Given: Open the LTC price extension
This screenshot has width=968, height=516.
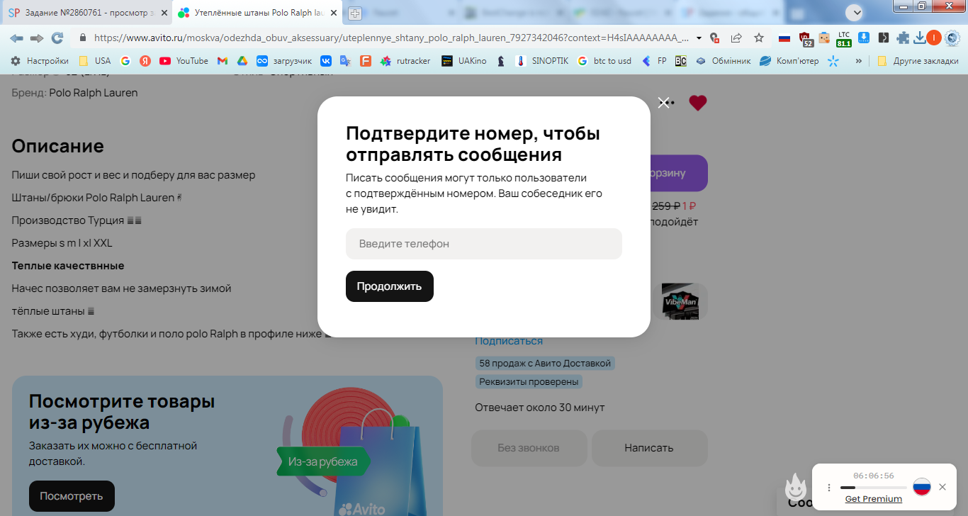Looking at the screenshot, I should click(x=843, y=38).
